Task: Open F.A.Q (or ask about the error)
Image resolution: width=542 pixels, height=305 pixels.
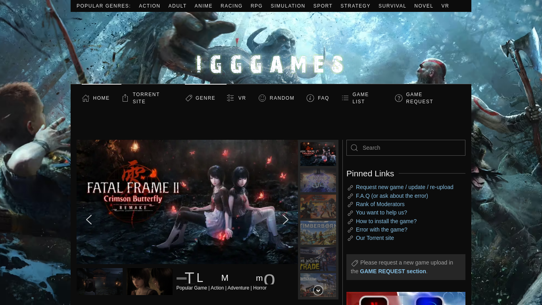Action: tap(392, 196)
